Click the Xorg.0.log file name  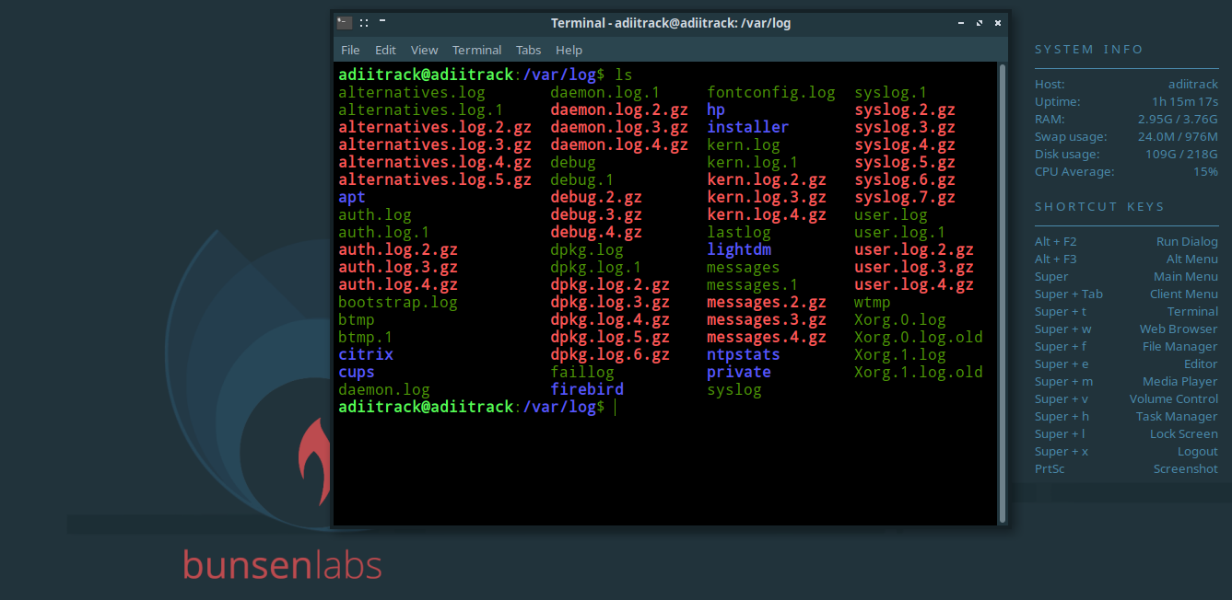pyautogui.click(x=899, y=319)
